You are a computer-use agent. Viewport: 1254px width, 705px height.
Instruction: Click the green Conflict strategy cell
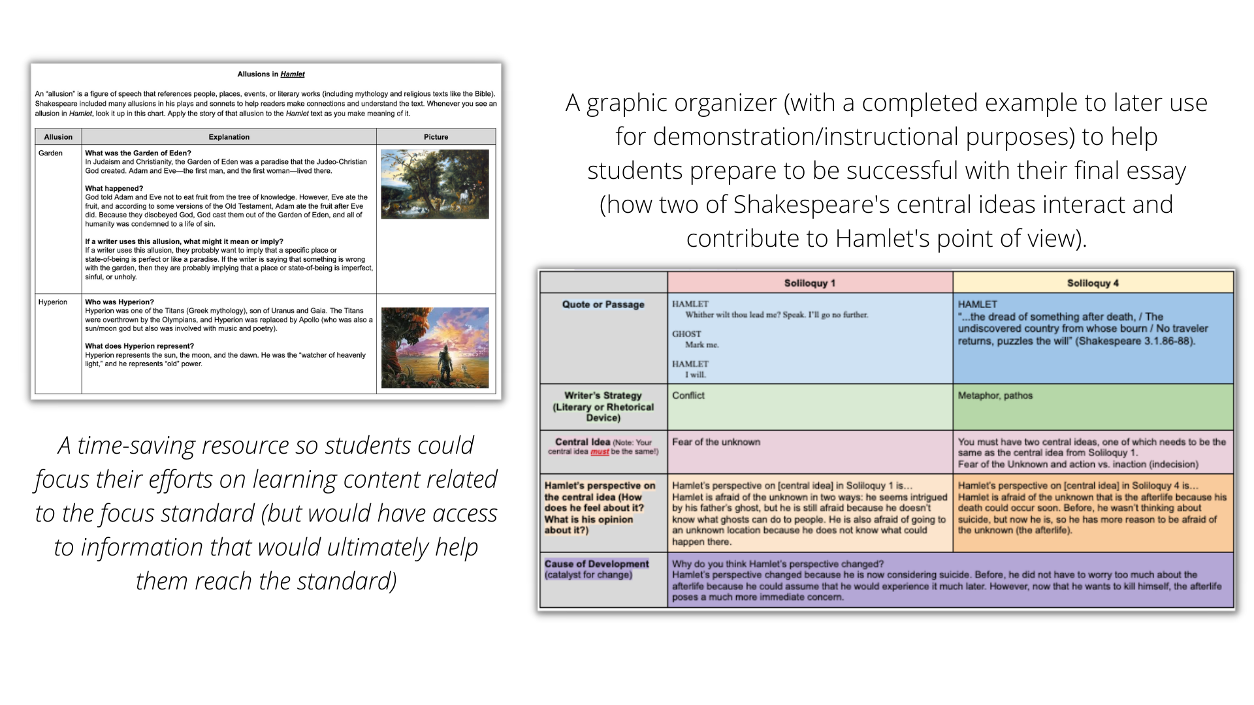point(688,396)
